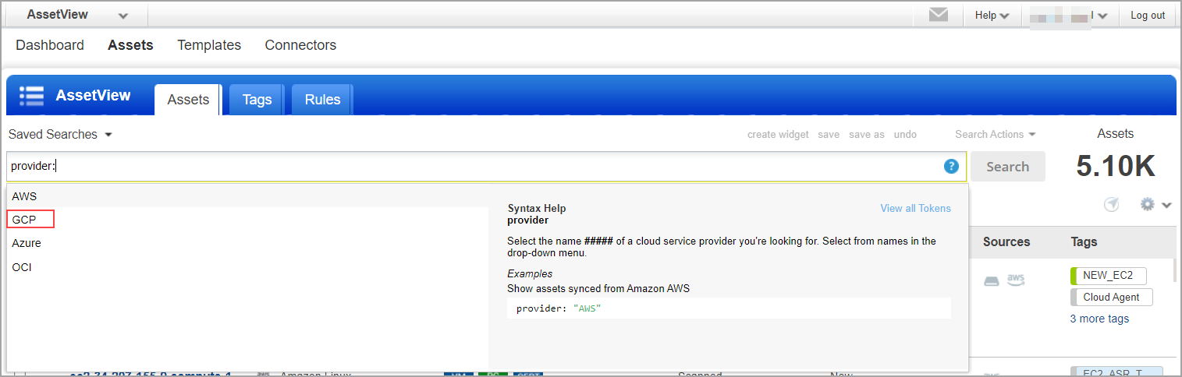Viewport: 1182px width, 377px height.
Task: Click the provider: "AWS" example query
Action: coord(559,308)
